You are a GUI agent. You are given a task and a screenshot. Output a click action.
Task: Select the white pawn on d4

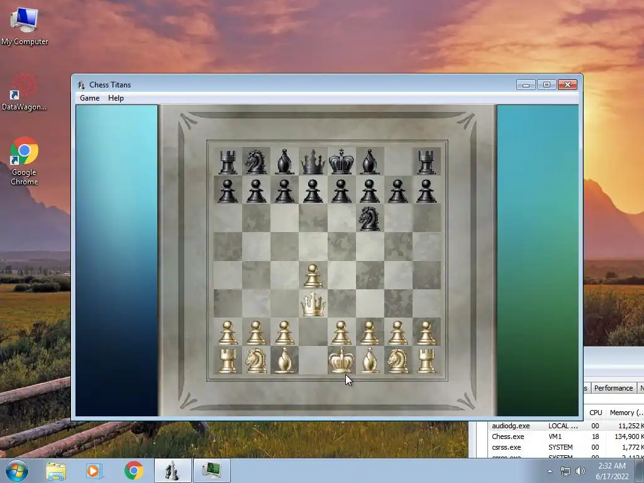click(x=313, y=275)
